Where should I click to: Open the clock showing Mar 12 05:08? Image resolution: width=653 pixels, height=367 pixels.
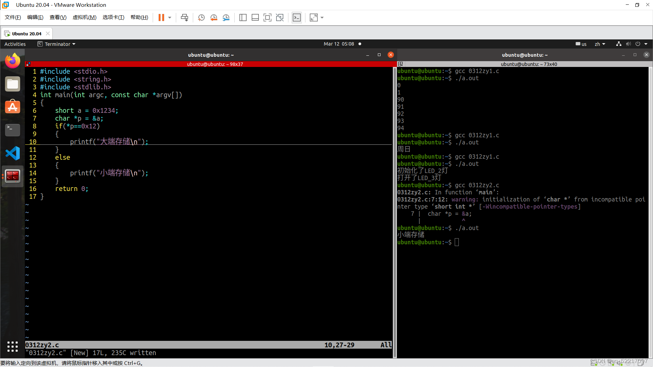tap(339, 44)
